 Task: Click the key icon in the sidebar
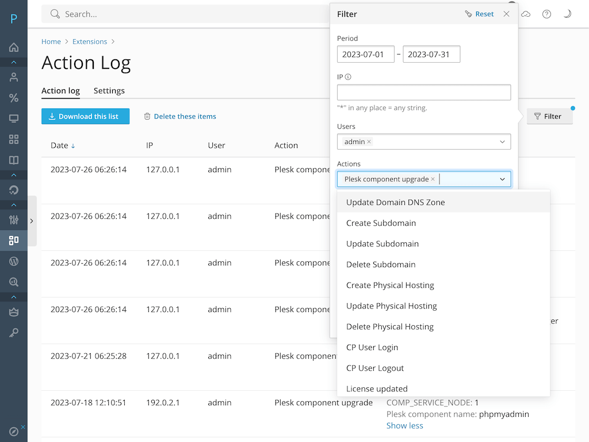point(13,333)
